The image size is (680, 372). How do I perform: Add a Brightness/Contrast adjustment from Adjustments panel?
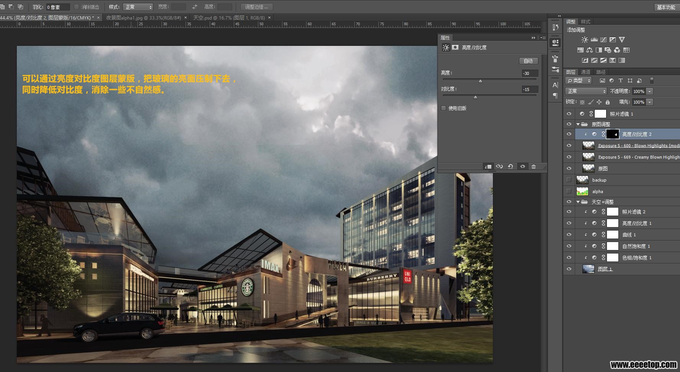tap(585, 39)
